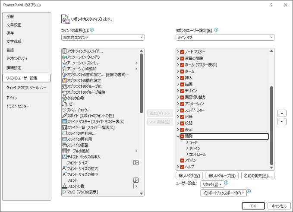Select the オブジェクトの書式設定 icon
Screen dimensions: 293x212
pos(64,75)
